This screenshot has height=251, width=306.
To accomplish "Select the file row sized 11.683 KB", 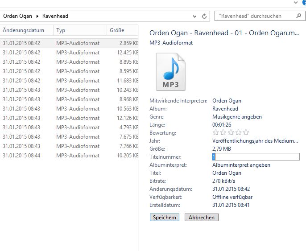I will [69, 81].
